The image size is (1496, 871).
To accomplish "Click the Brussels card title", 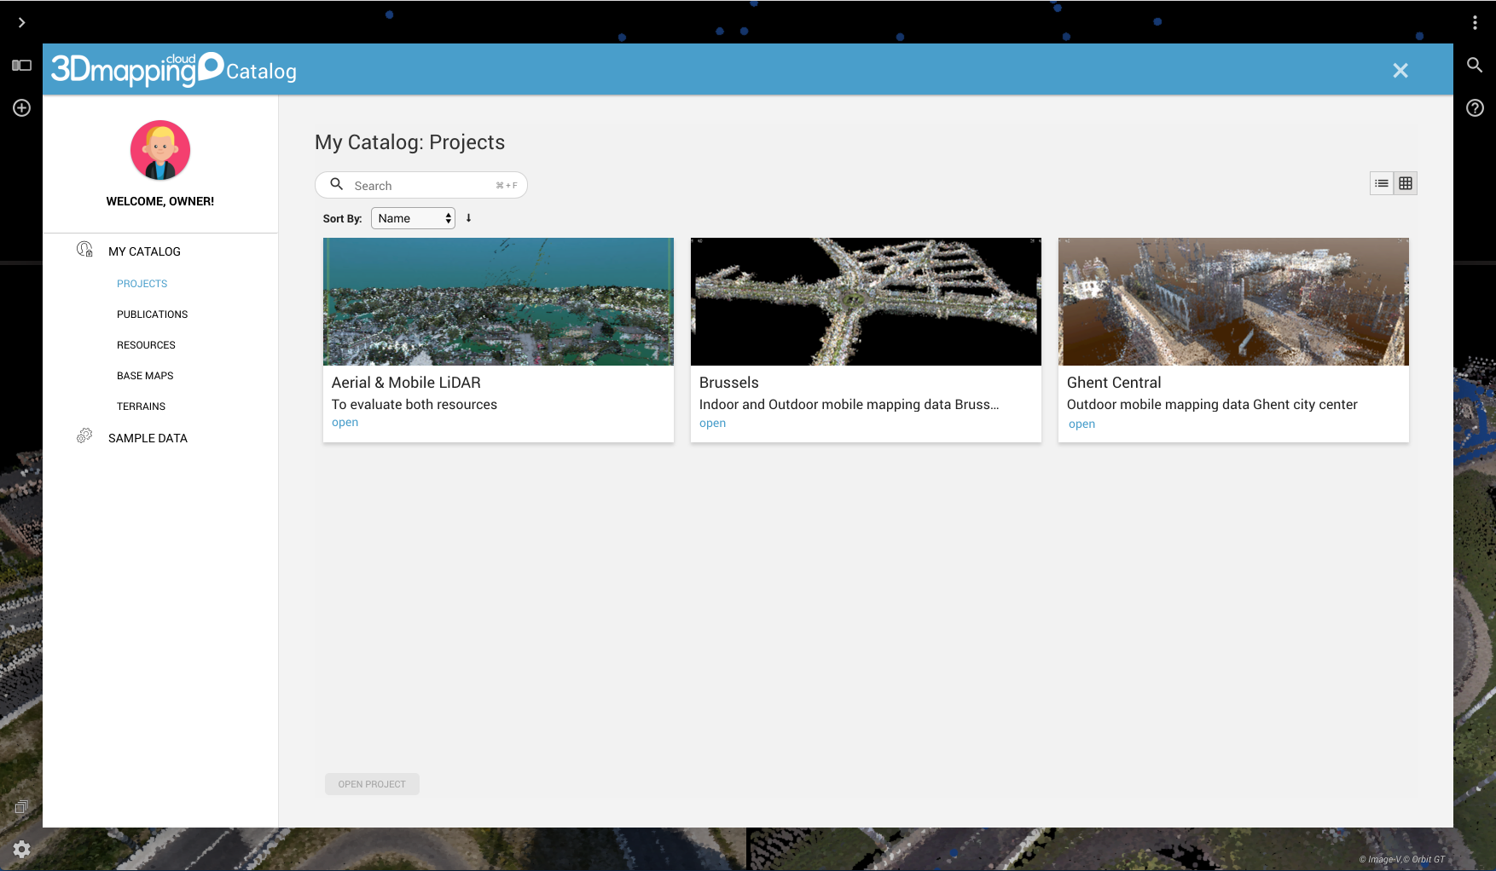I will pos(728,383).
